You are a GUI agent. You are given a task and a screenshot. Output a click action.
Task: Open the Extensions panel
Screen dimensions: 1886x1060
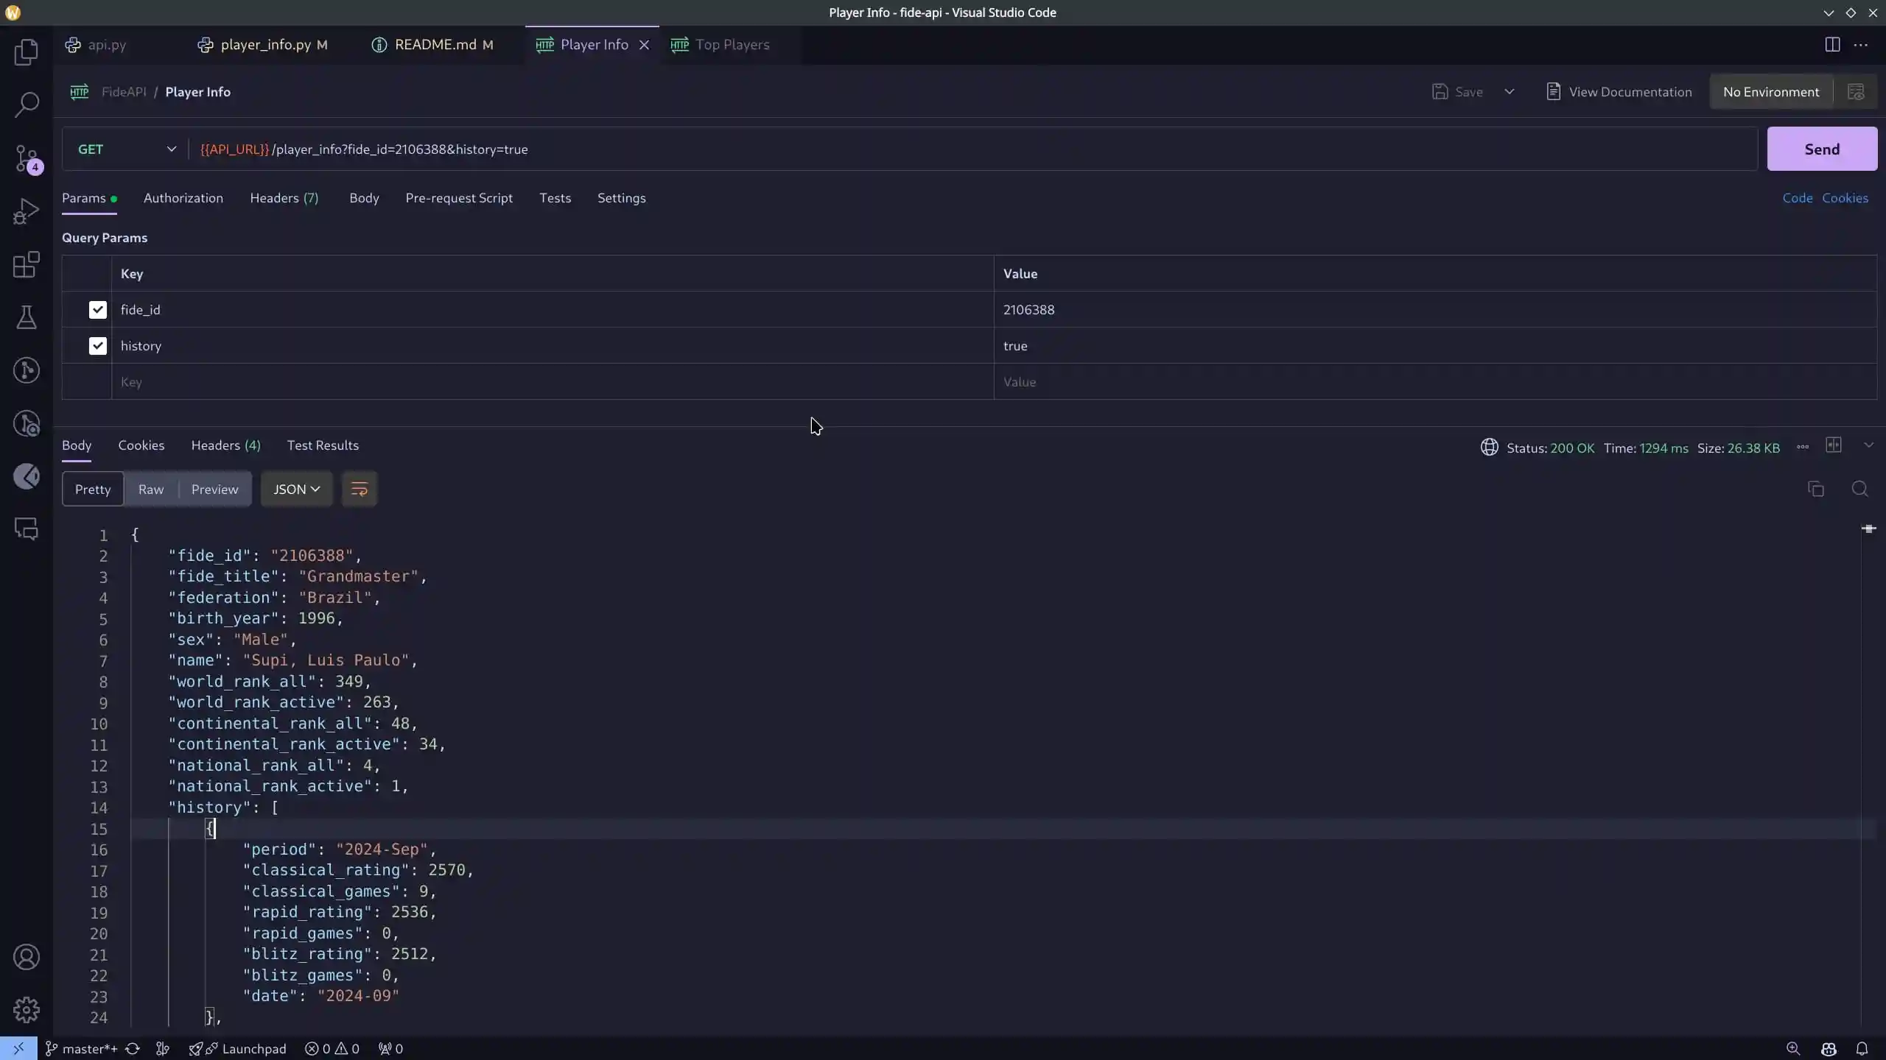[x=27, y=265]
